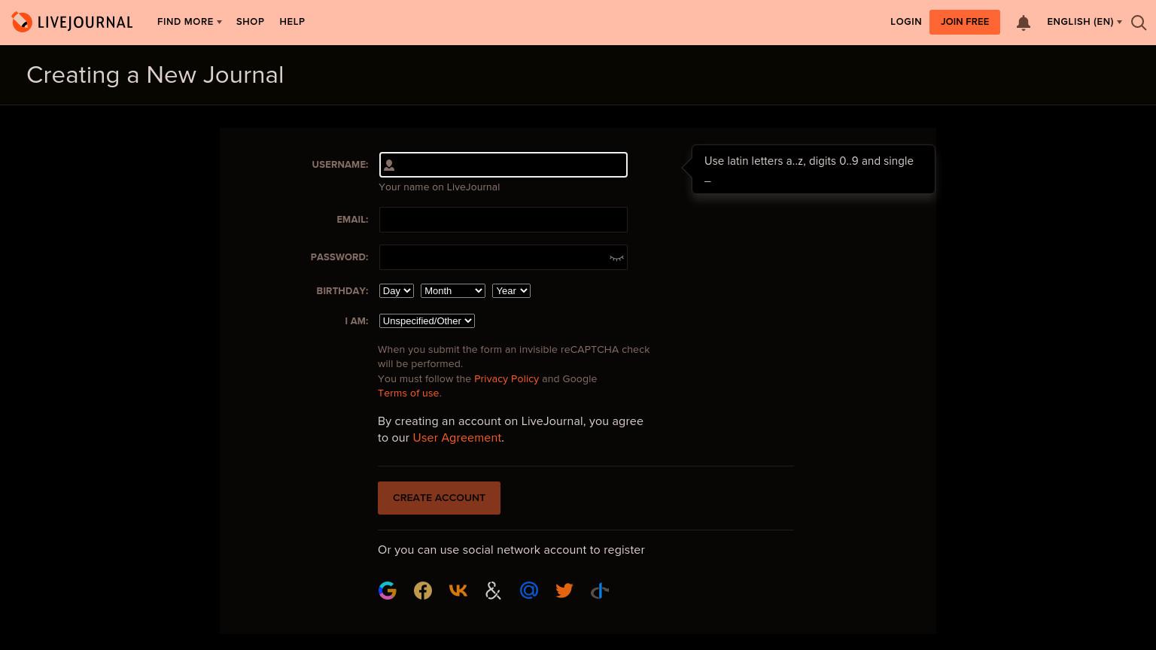Open the Privacy Policy link
Screen dimensions: 1156x650
point(507,378)
